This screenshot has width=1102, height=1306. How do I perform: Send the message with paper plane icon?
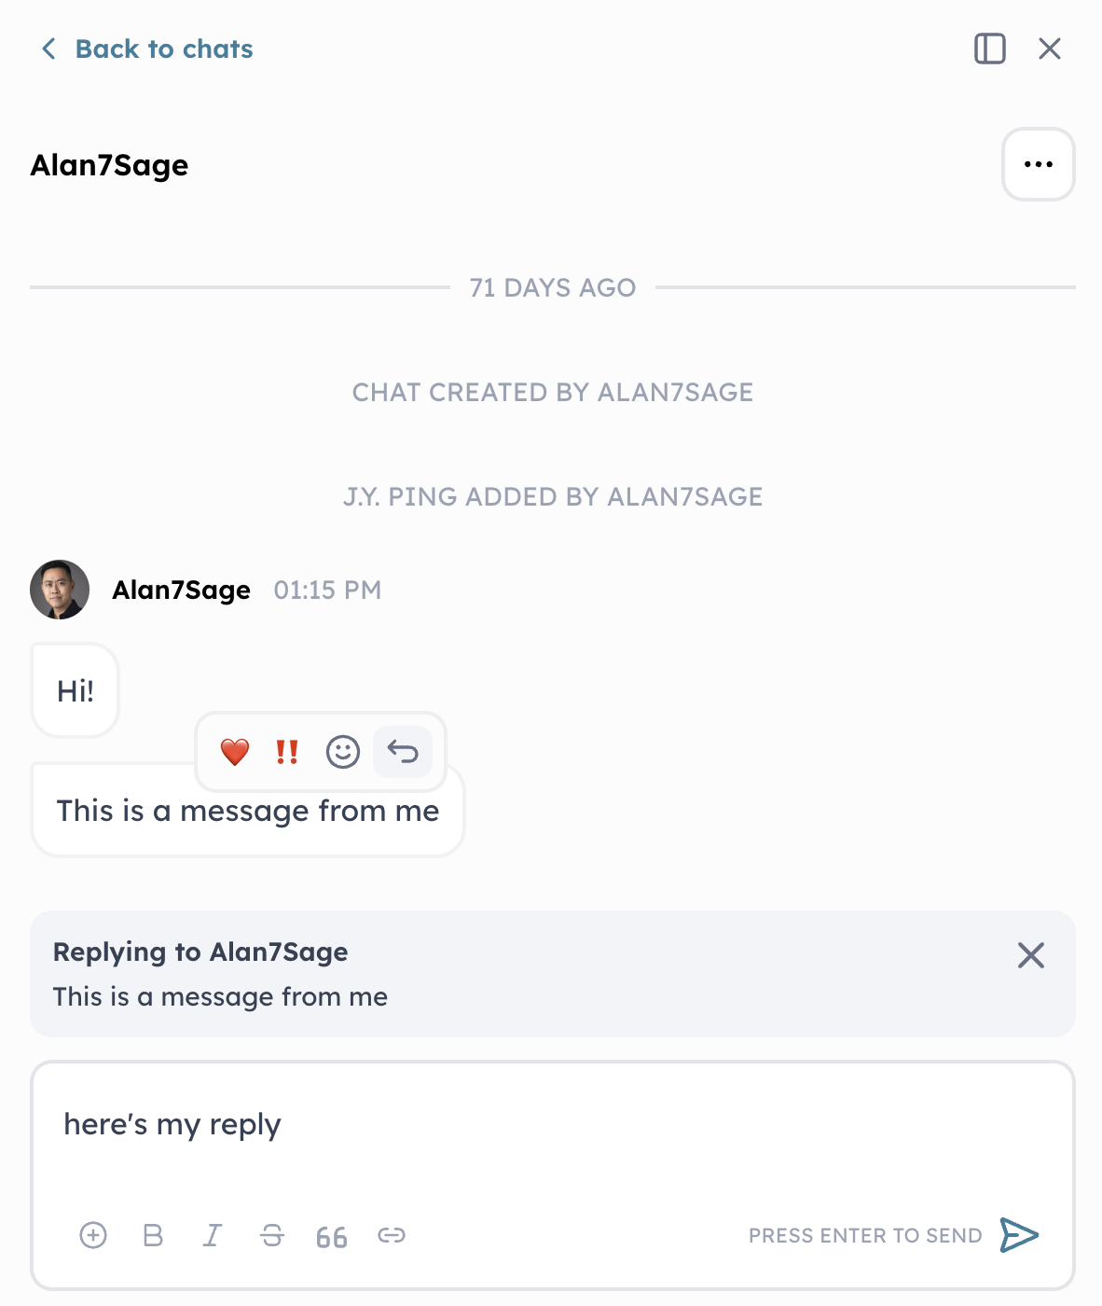(x=1019, y=1235)
